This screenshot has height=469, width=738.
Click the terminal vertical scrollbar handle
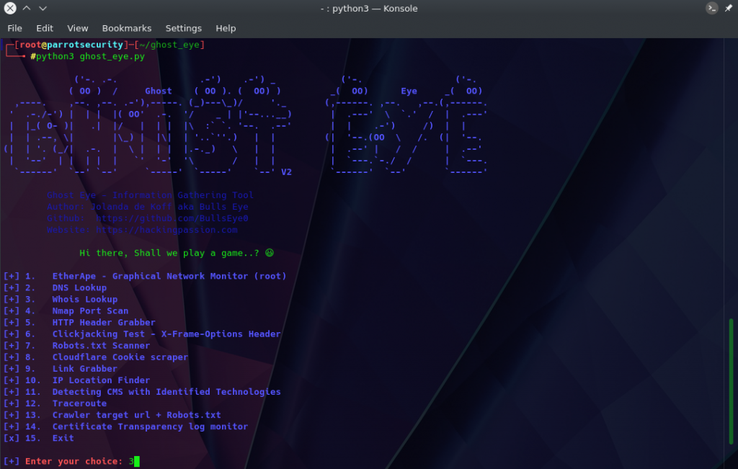coord(731,381)
